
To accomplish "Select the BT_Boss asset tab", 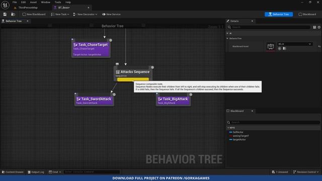I will click(x=64, y=8).
